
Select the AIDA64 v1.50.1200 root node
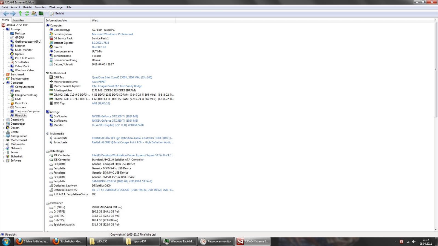pos(17,25)
